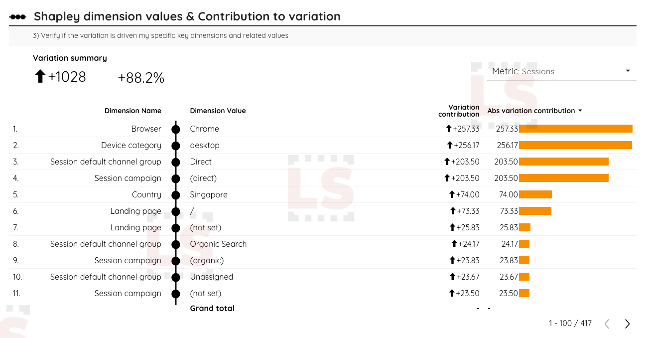Expand the Metric dropdown caret arrow
This screenshot has width=646, height=338.
tap(628, 71)
